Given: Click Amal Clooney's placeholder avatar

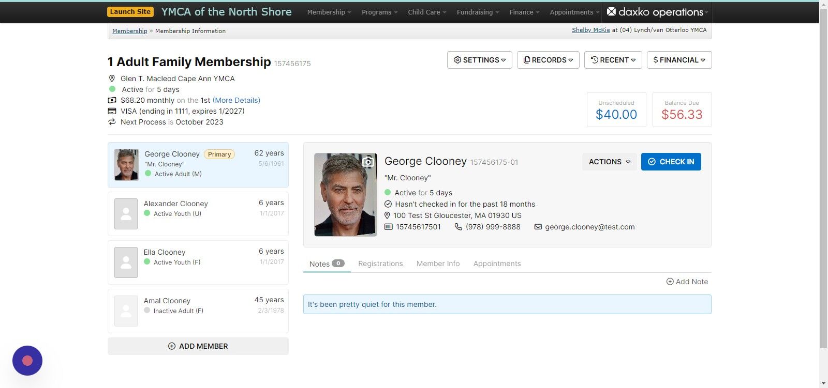Looking at the screenshot, I should coord(126,311).
